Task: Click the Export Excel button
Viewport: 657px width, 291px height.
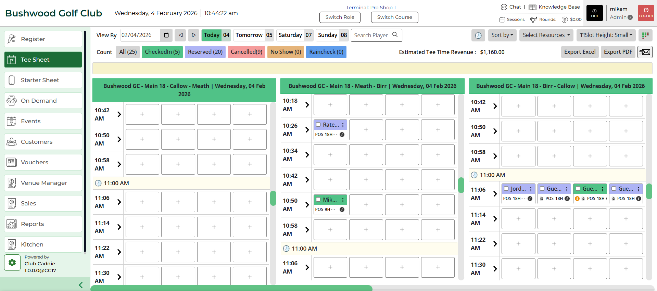Action: click(x=580, y=52)
